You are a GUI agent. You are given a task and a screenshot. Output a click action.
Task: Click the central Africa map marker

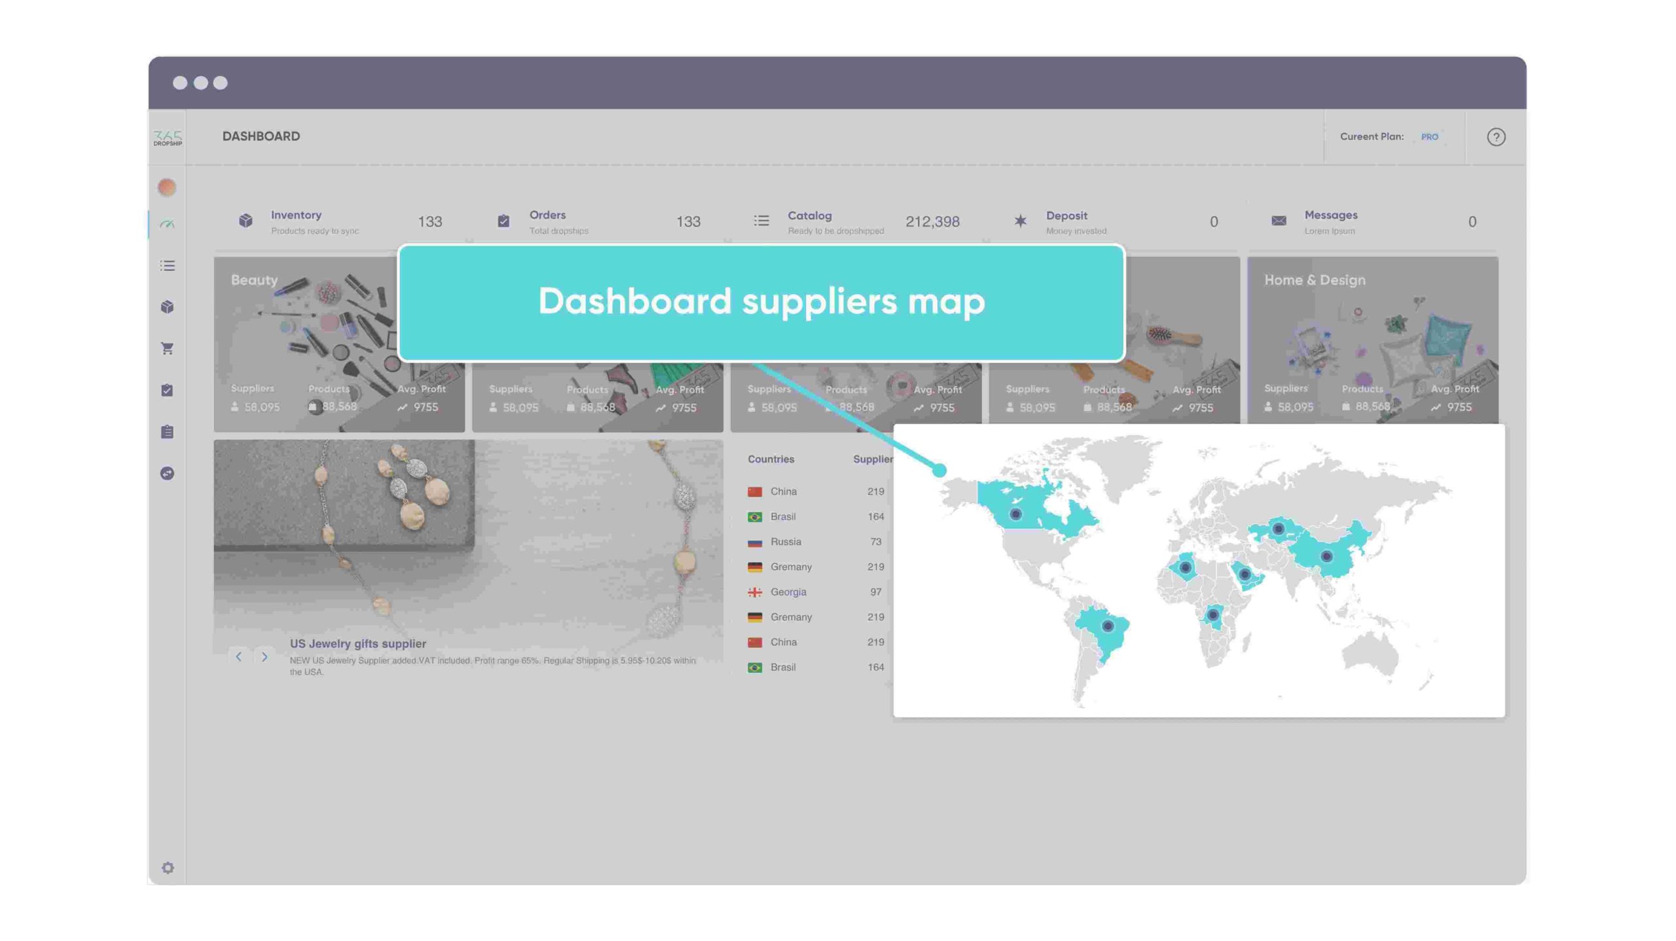(1212, 615)
